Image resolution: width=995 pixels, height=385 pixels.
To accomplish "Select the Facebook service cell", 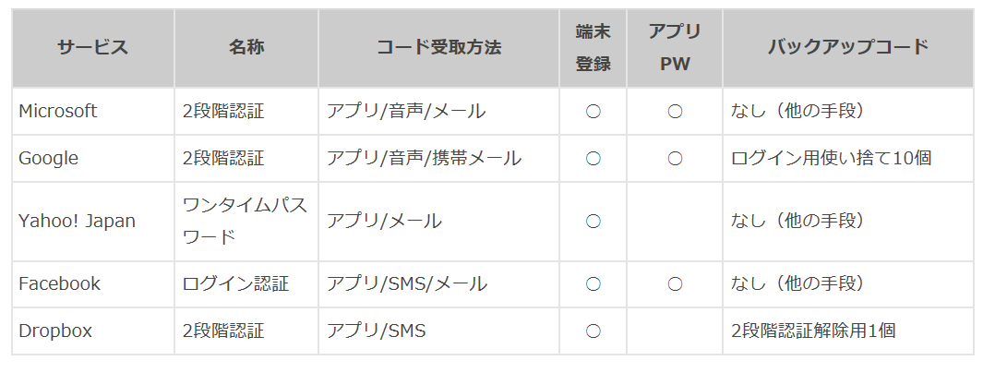I will pyautogui.click(x=93, y=283).
